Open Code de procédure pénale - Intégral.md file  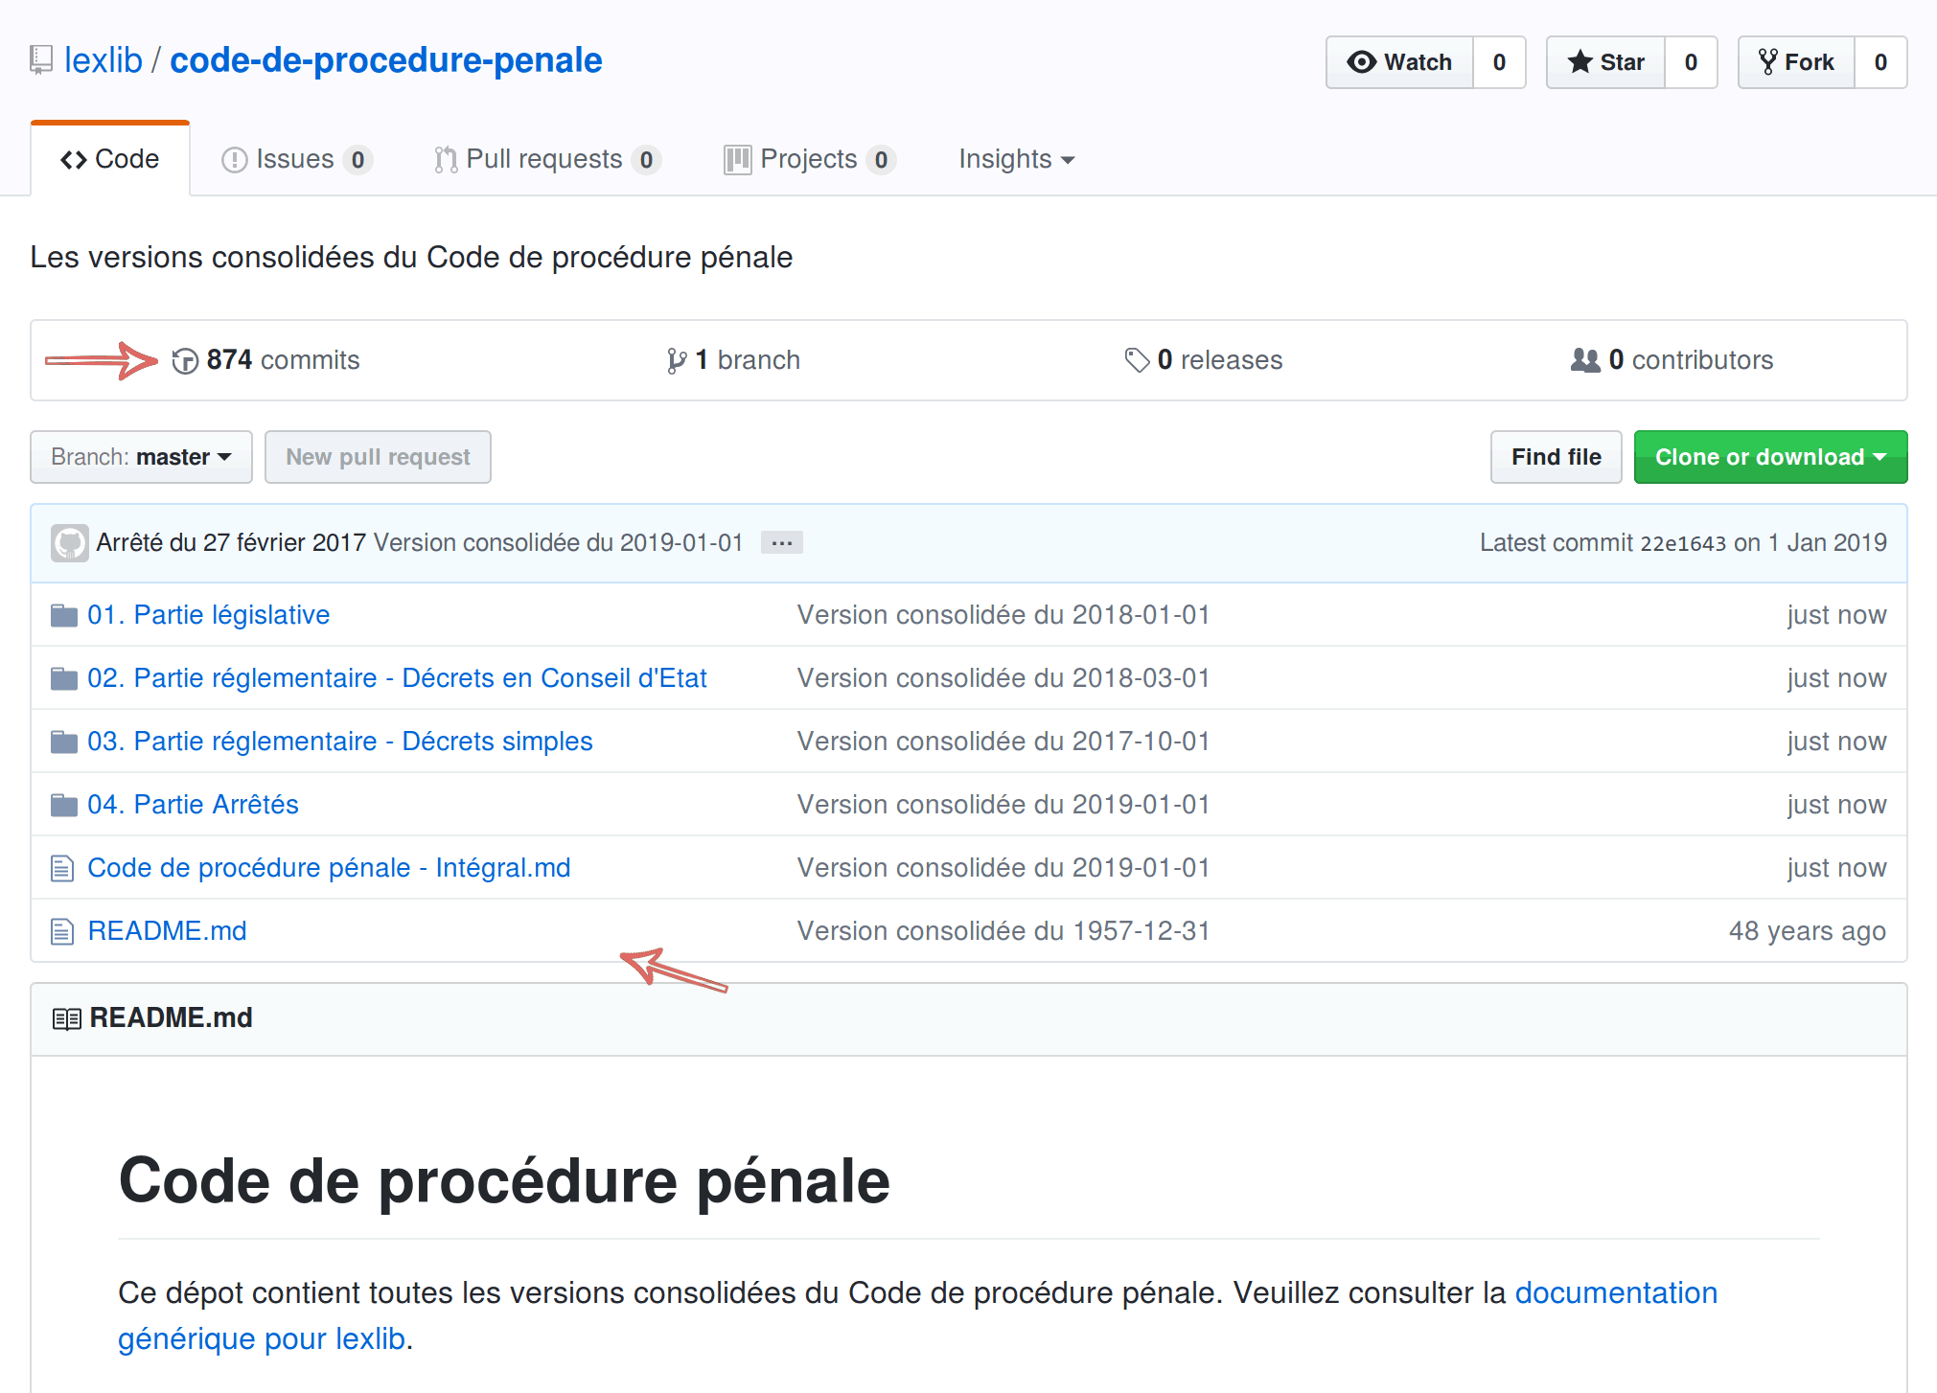pos(329,868)
